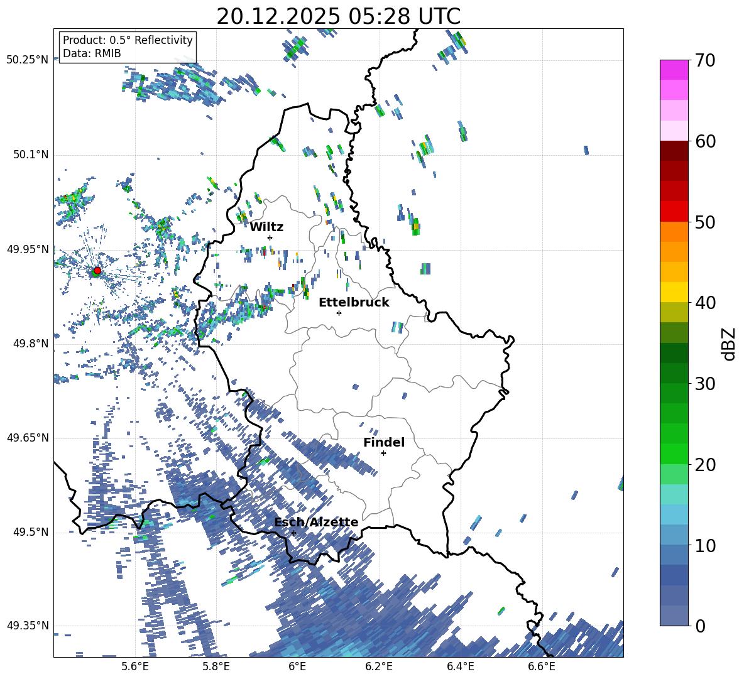Viewport: 744px width, 679px height.
Task: Click the 6.4°E longitude label
Action: (x=460, y=666)
